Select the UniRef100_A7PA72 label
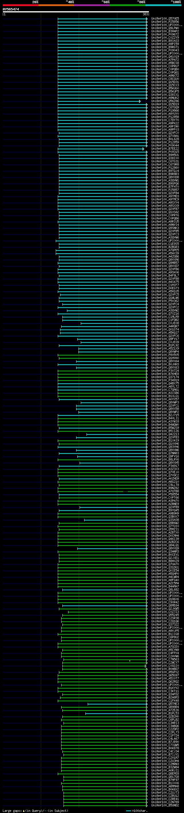The width and height of the screenshot is (184, 813). 165,60
